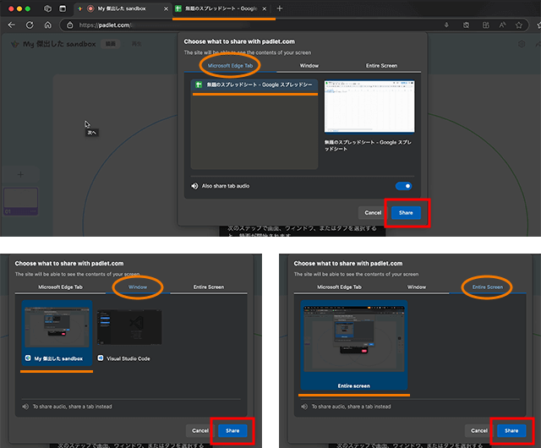Image resolution: width=541 pixels, height=448 pixels.
Task: Select Entire Screen tab in dialog showing Visual Studio Code
Action: coord(209,287)
